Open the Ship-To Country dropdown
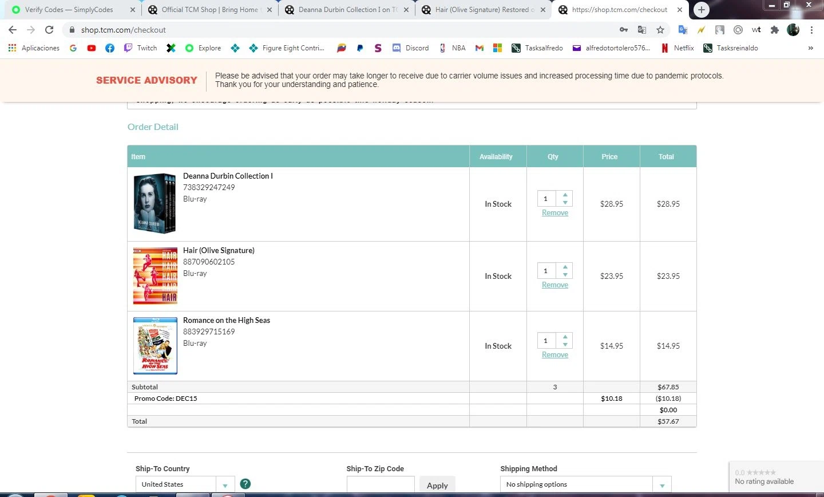Screen dimensions: 824x497 click(x=185, y=484)
